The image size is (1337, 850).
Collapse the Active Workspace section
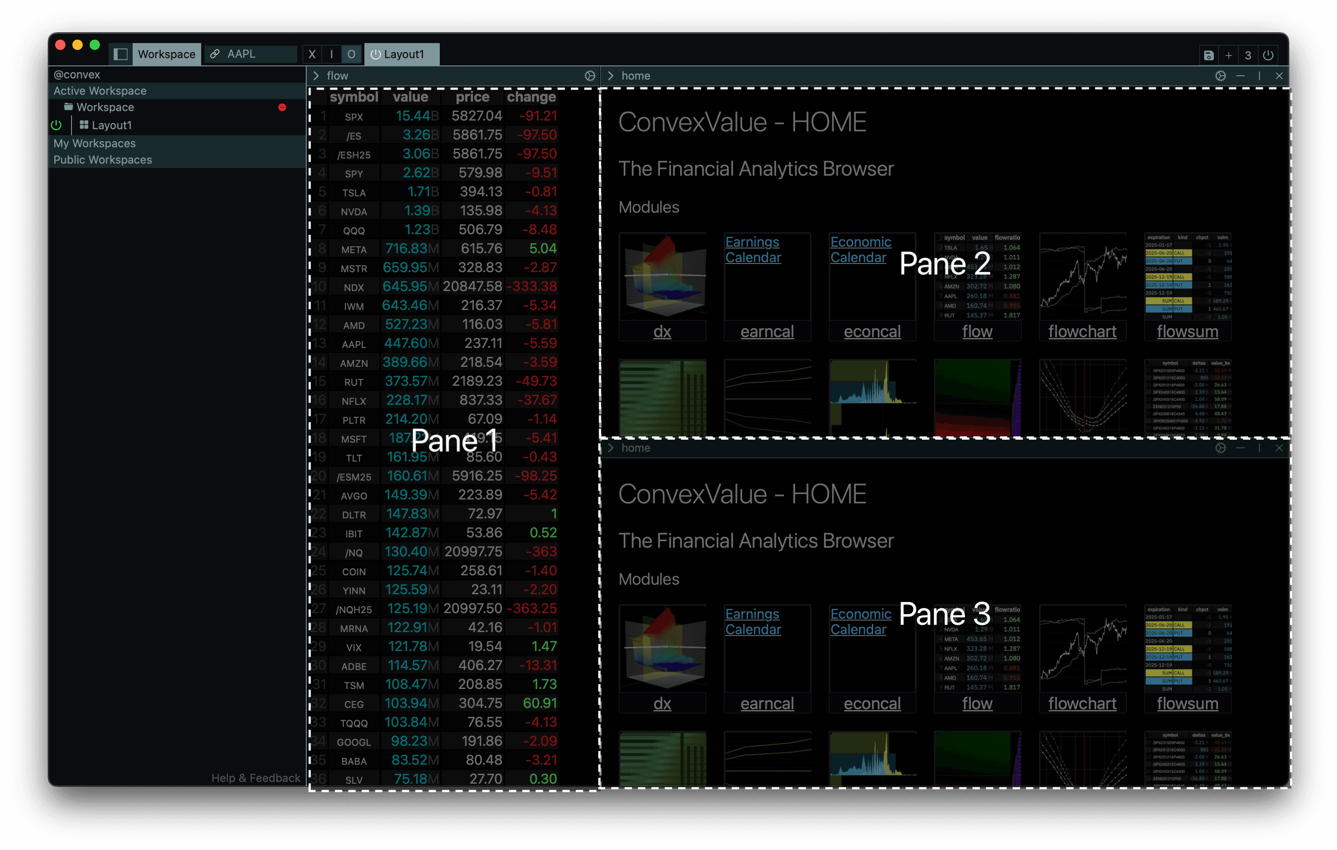tap(177, 91)
